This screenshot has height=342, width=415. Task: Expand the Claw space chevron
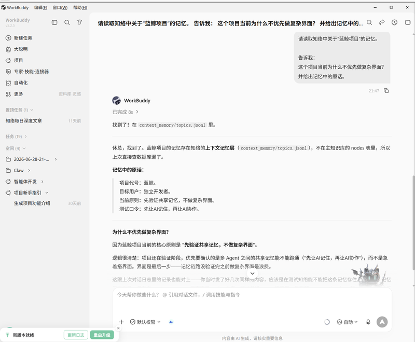coord(29,170)
